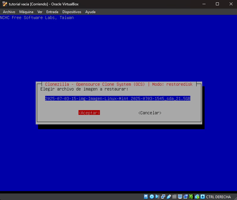Click the VirtualBox icon in title bar

5,4
